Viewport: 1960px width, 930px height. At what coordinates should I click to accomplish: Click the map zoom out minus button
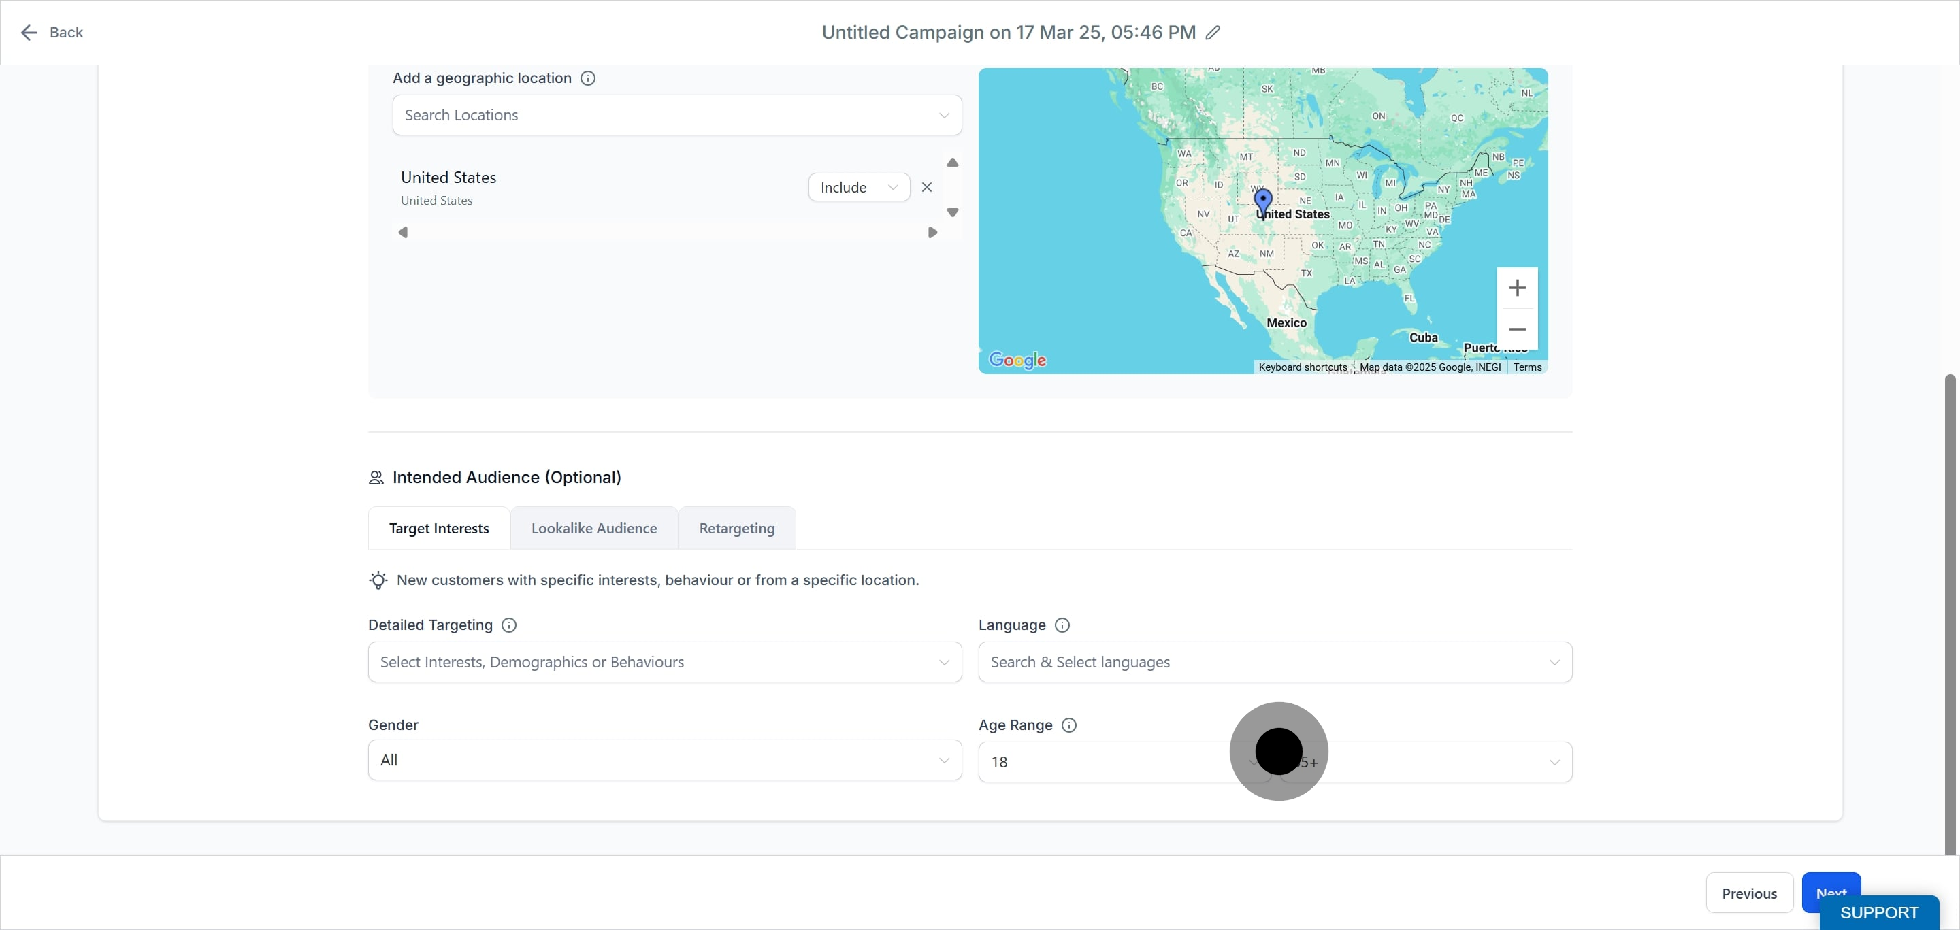[x=1516, y=329]
